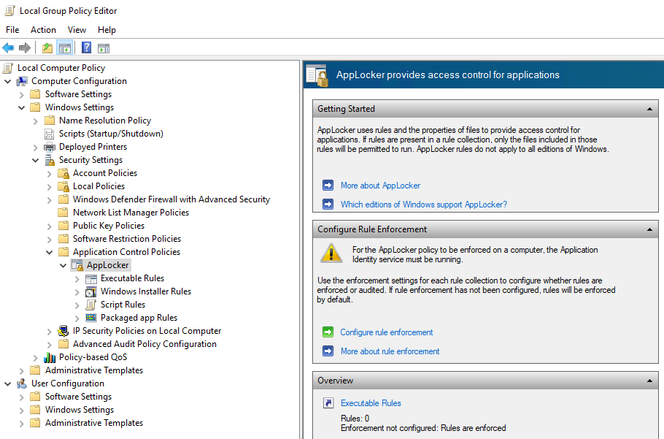Toggle the console tree visibility on the toolbar
The image size is (664, 439).
[x=64, y=47]
